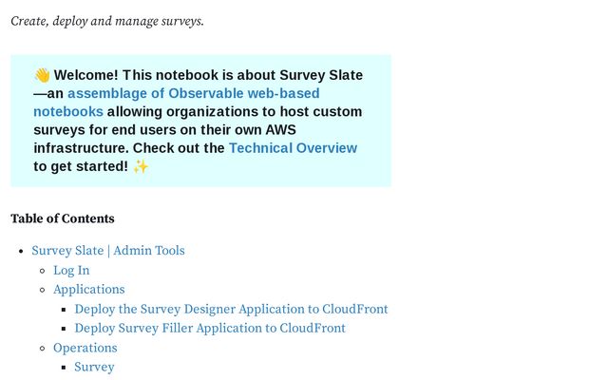Click the square bullet beside Survey
This screenshot has width=608, height=380.
coord(65,368)
